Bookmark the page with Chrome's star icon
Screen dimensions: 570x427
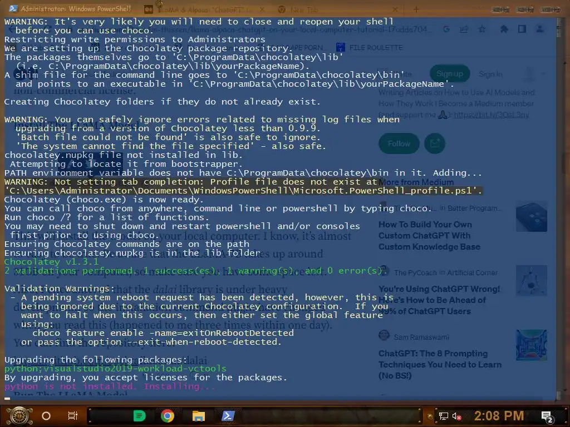pos(482,29)
